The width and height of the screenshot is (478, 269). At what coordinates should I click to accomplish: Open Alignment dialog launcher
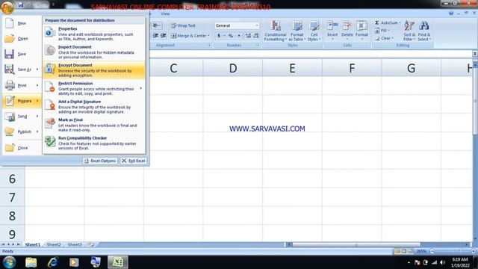pyautogui.click(x=209, y=45)
